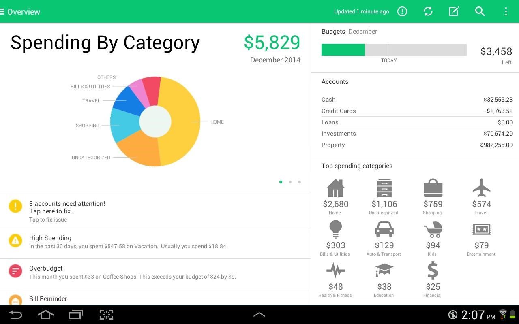Tap the caret arrow in the navigation bar
519x324 pixels.
[259, 314]
